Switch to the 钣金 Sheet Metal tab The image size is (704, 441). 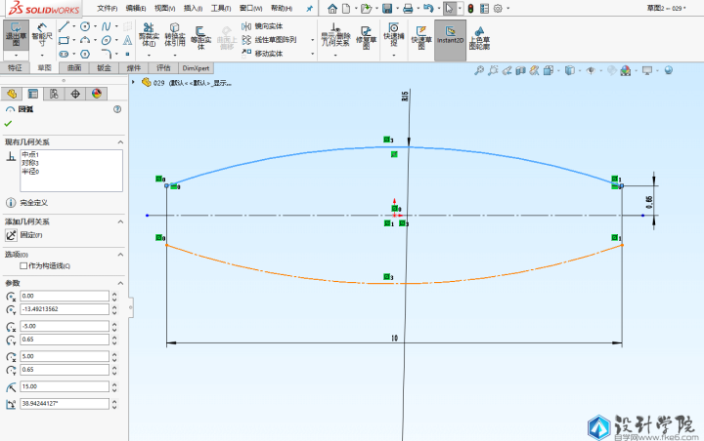click(104, 68)
